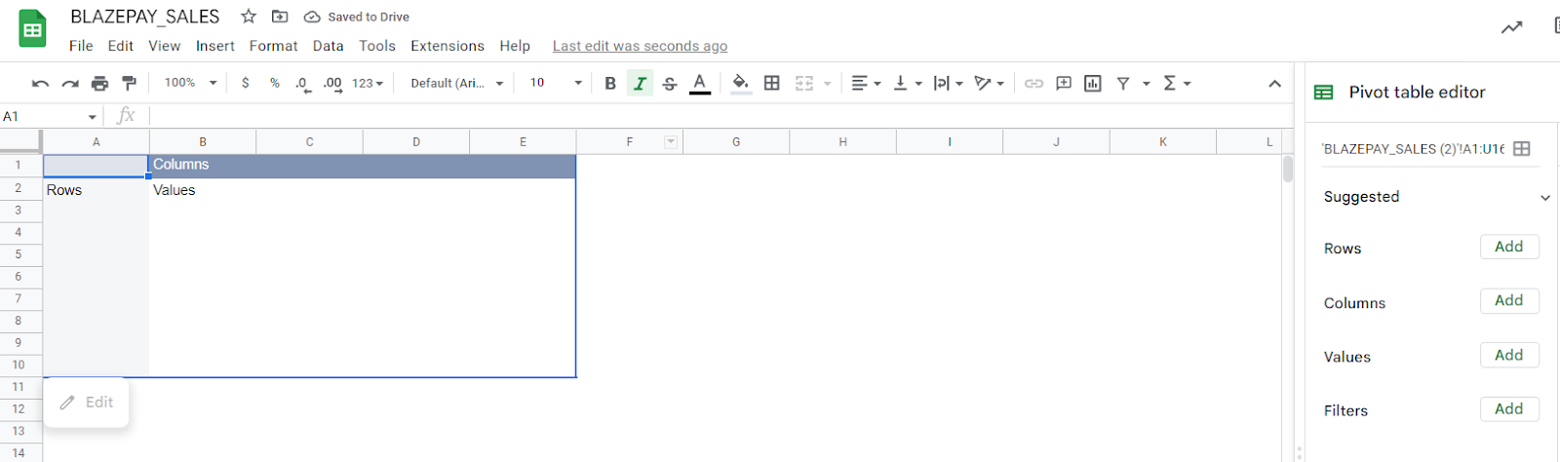Add a field to pivot Columns

pyautogui.click(x=1508, y=301)
